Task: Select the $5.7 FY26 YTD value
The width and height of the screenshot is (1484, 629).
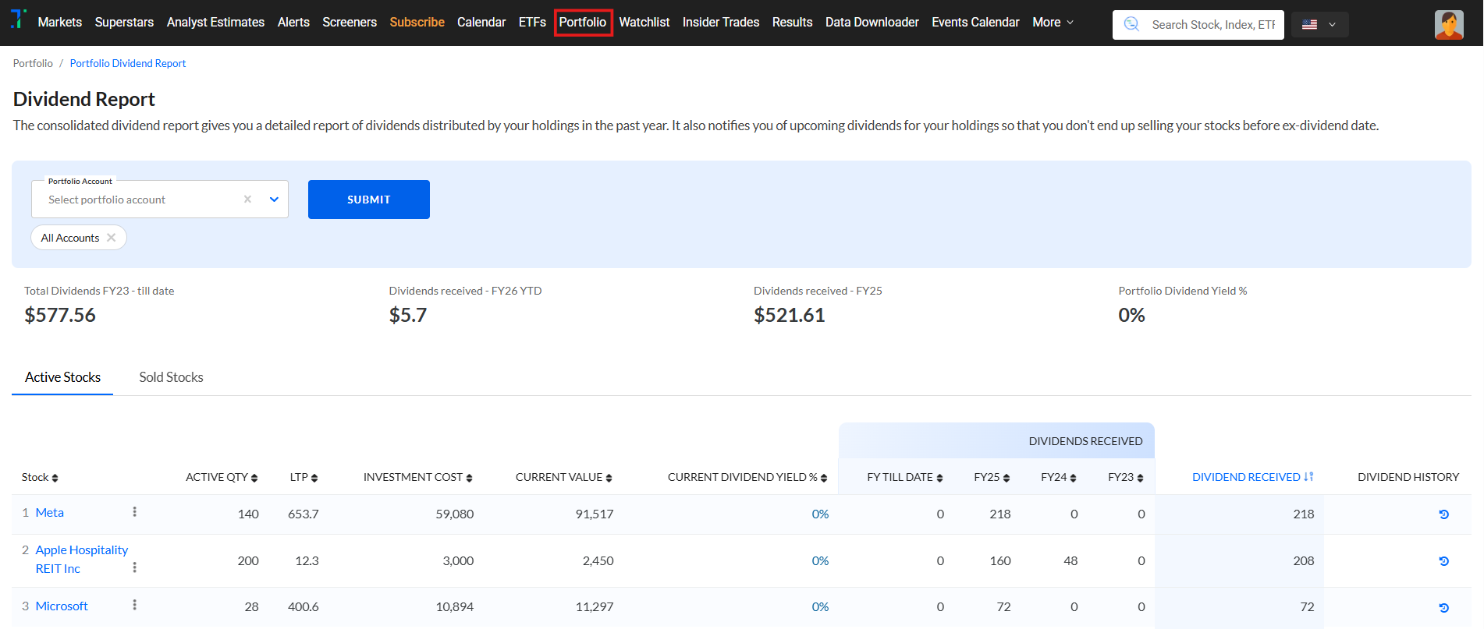Action: pyautogui.click(x=408, y=315)
